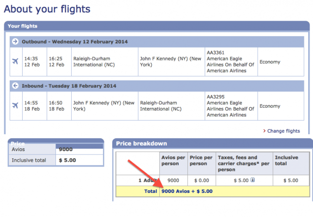Click the Outbound Wednesday 12 February 2014 header
Viewport: 313px width, 217px height.
[75, 42]
